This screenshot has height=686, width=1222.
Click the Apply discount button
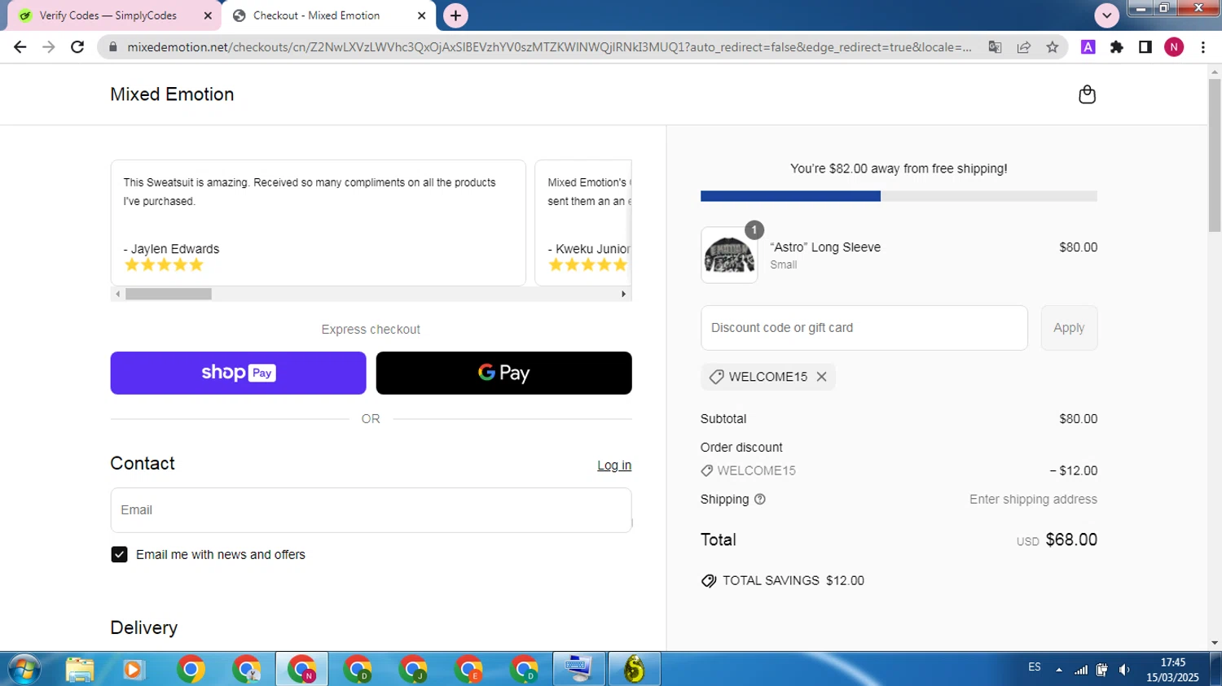coord(1069,328)
